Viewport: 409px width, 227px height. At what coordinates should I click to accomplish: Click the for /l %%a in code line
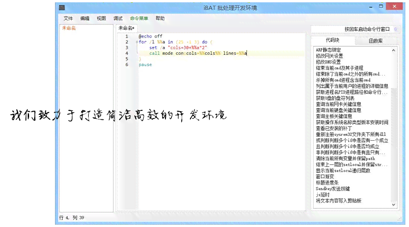(x=176, y=42)
